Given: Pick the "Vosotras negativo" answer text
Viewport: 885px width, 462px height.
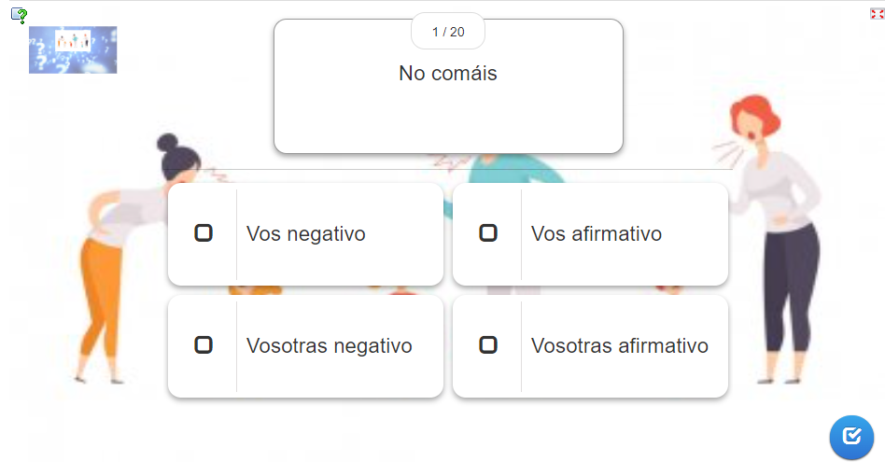Looking at the screenshot, I should [x=329, y=345].
